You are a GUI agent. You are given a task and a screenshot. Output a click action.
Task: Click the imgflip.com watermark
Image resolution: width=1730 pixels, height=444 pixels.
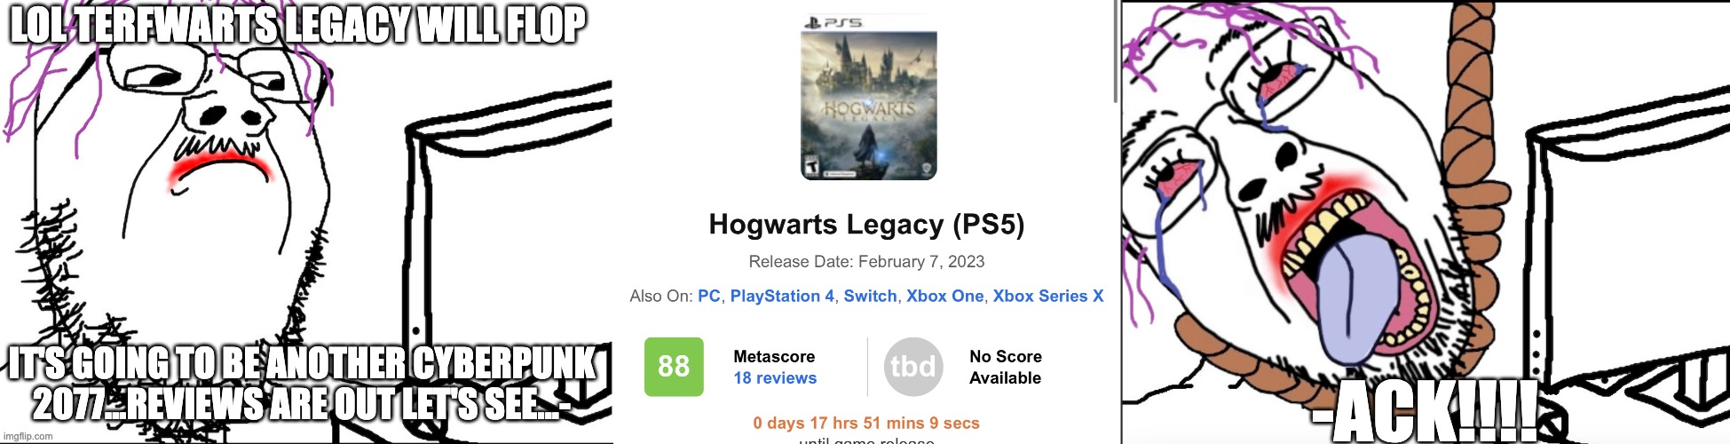pos(30,436)
